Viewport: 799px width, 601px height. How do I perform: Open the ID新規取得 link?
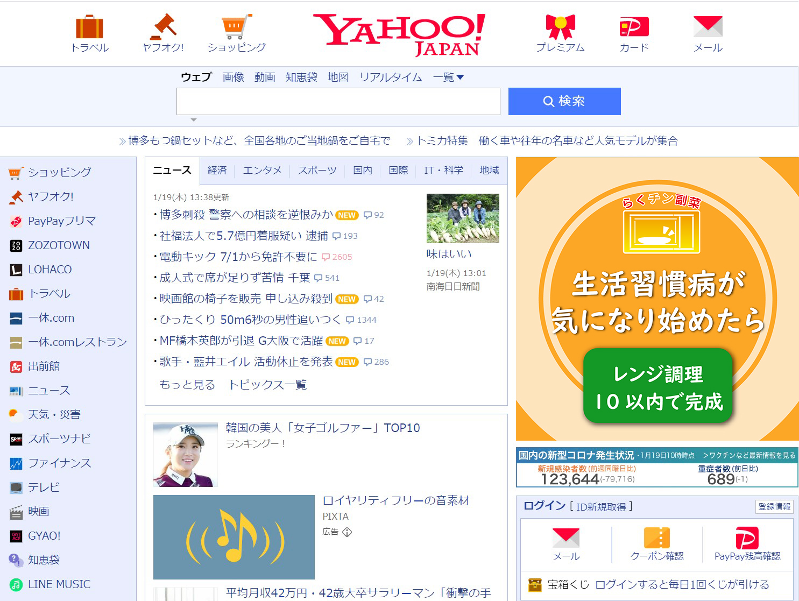coord(601,507)
